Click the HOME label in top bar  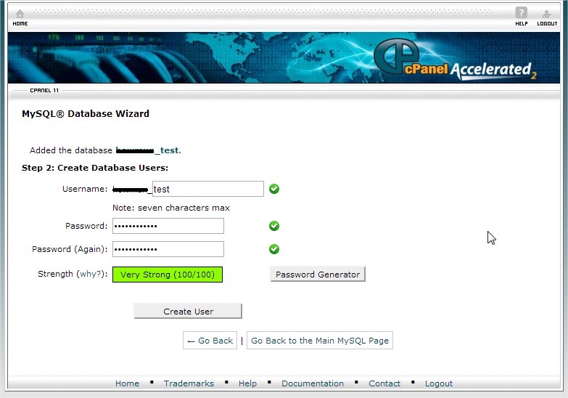[x=20, y=23]
